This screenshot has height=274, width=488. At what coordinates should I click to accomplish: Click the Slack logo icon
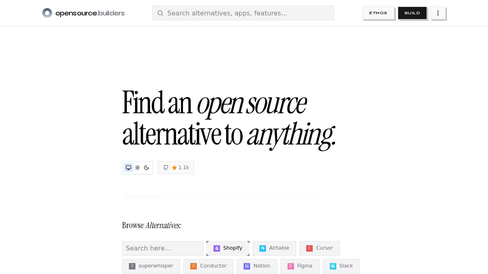pos(333,266)
